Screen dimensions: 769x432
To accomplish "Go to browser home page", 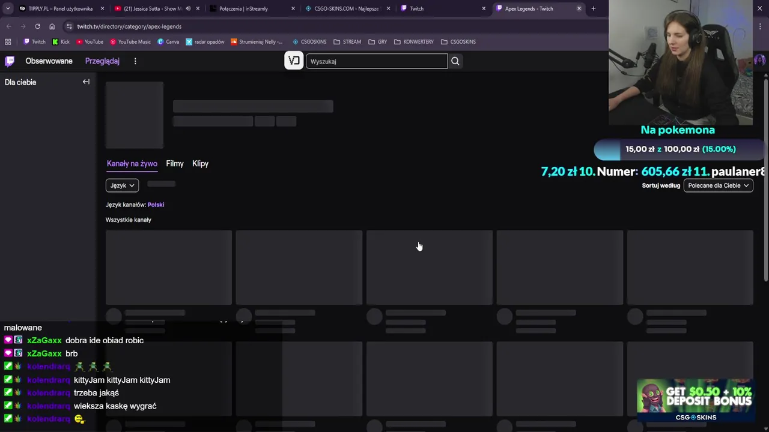I will tap(52, 26).
